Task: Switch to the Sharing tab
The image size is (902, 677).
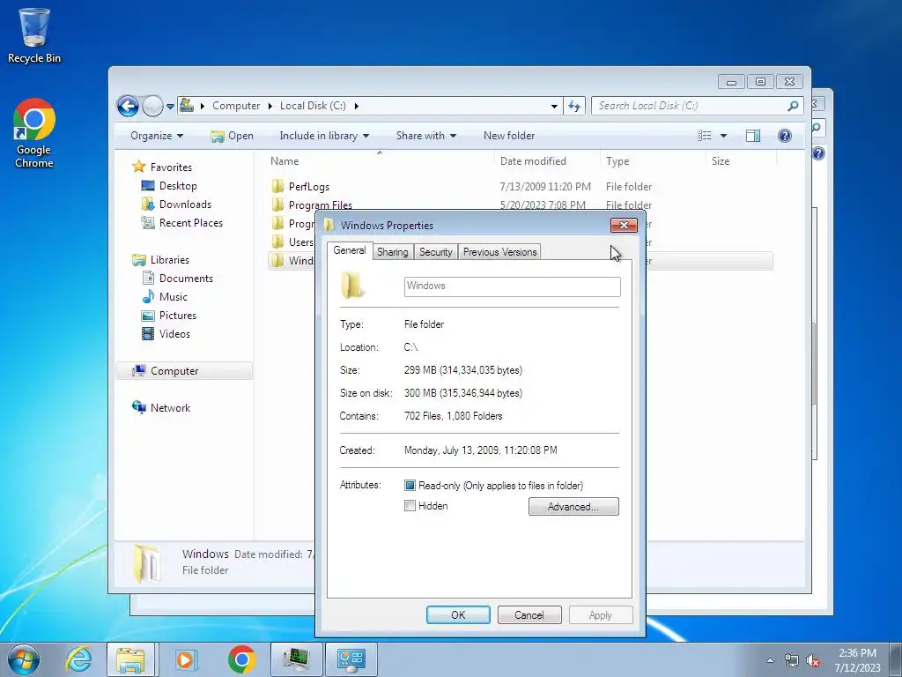Action: [392, 252]
